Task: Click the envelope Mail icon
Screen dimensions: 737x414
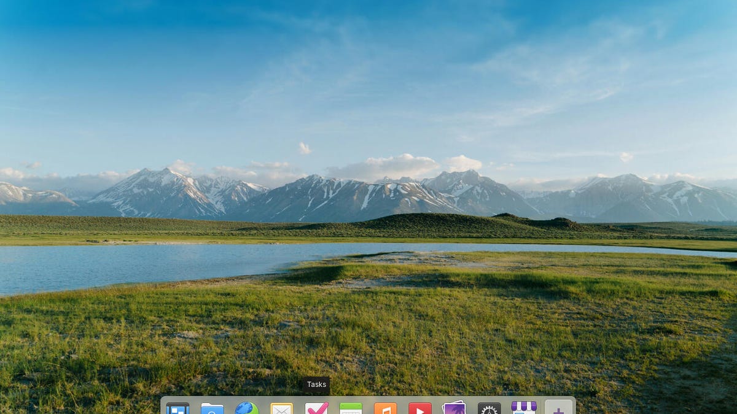Action: 281,407
